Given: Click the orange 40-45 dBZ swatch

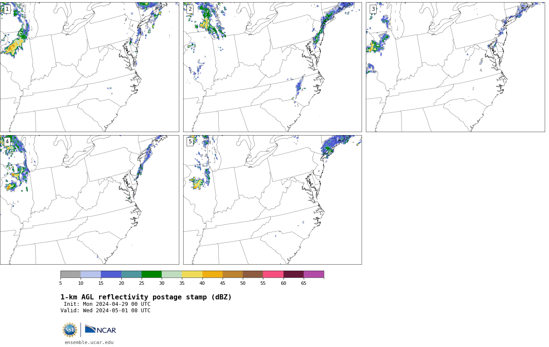Looking at the screenshot, I should (x=212, y=275).
